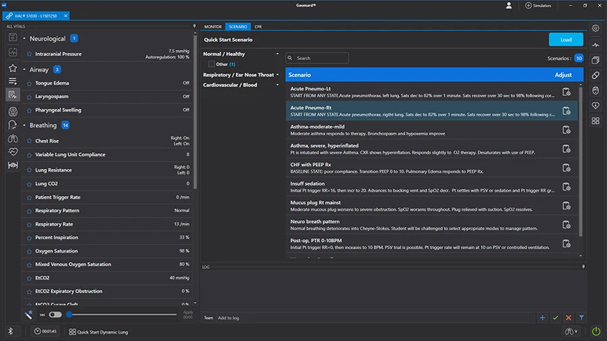Image resolution: width=607 pixels, height=341 pixels.
Task: Click the lungs icon in left sidebar
Action: [13, 138]
